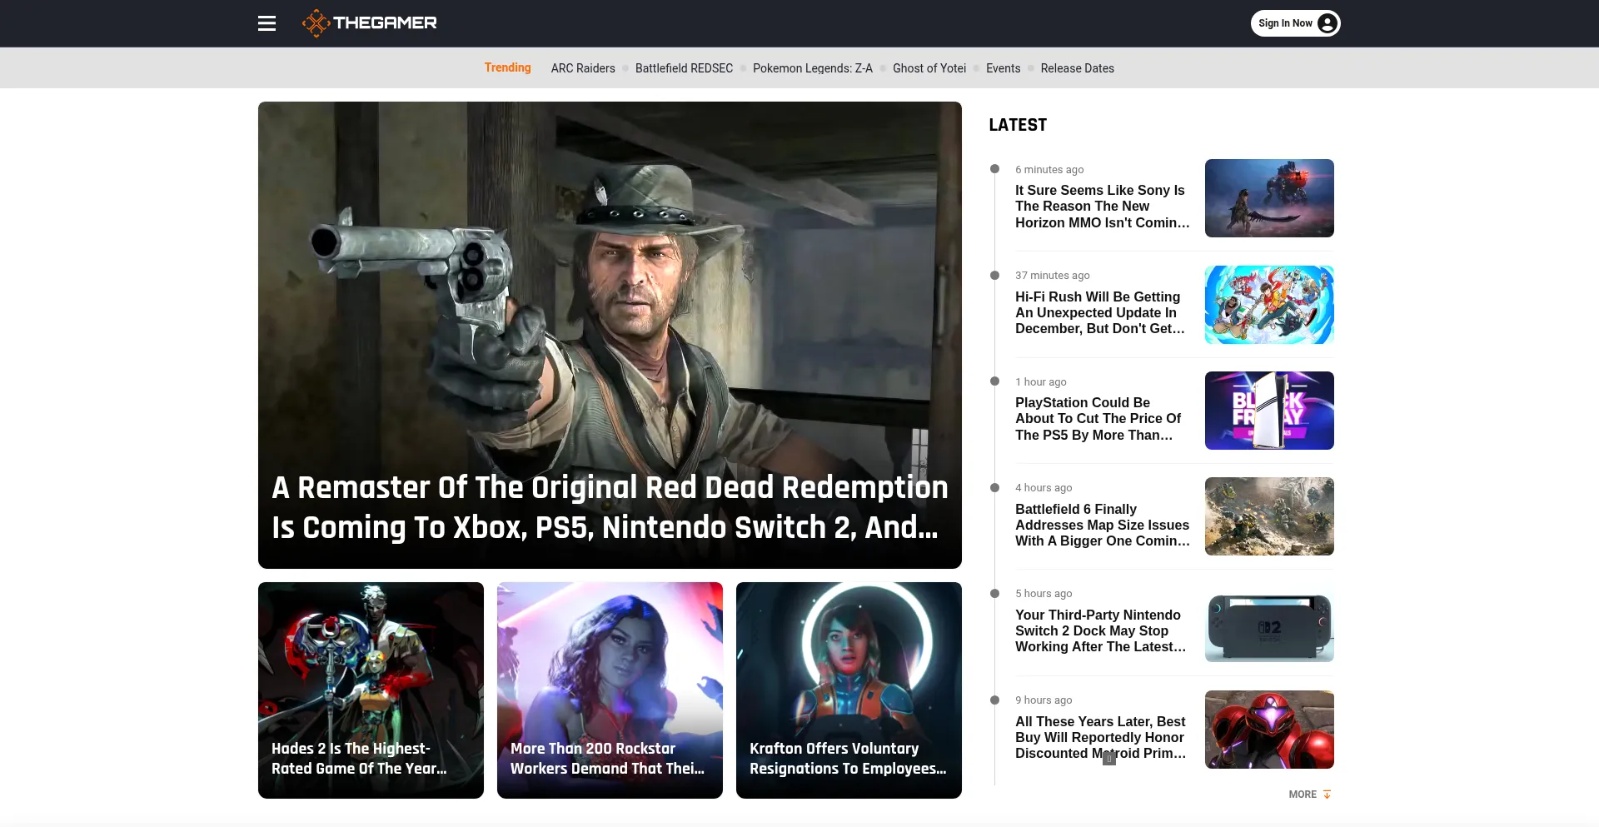This screenshot has height=827, width=1599.
Task: Read the Hi-Fi Rush unexpected update headline
Action: 1099,313
